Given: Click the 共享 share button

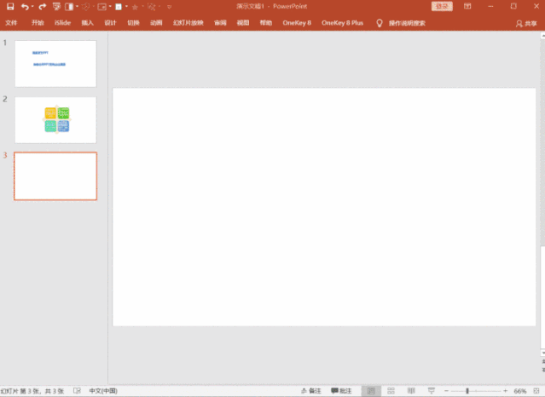Looking at the screenshot, I should point(526,23).
